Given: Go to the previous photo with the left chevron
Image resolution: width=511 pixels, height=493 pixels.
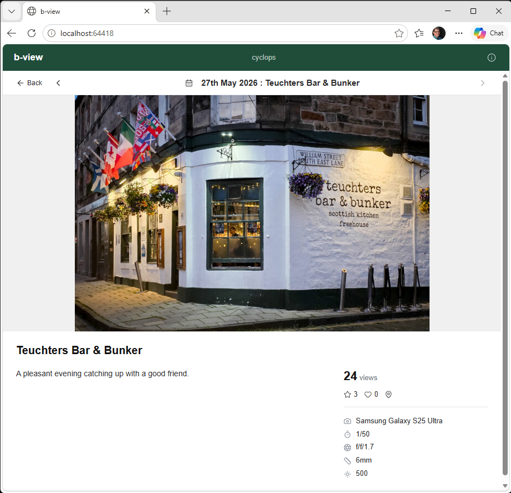Looking at the screenshot, I should pos(58,83).
